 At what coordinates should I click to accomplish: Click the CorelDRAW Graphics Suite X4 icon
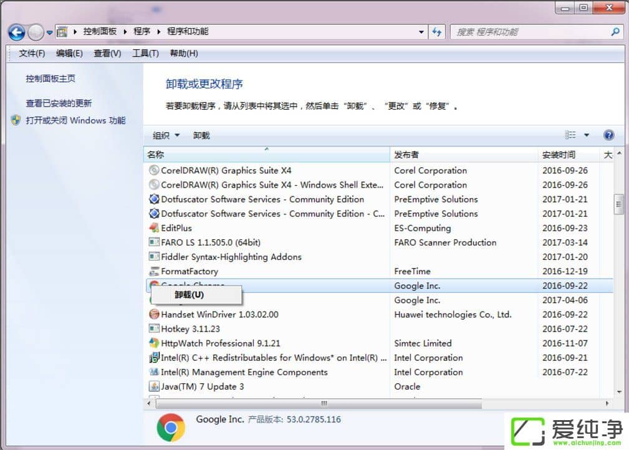pos(154,170)
